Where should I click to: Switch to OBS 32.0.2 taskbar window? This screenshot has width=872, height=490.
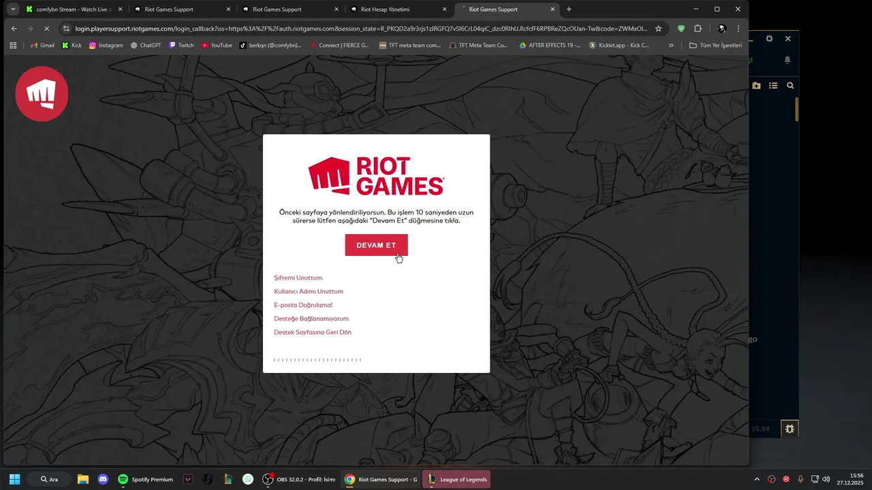point(300,479)
